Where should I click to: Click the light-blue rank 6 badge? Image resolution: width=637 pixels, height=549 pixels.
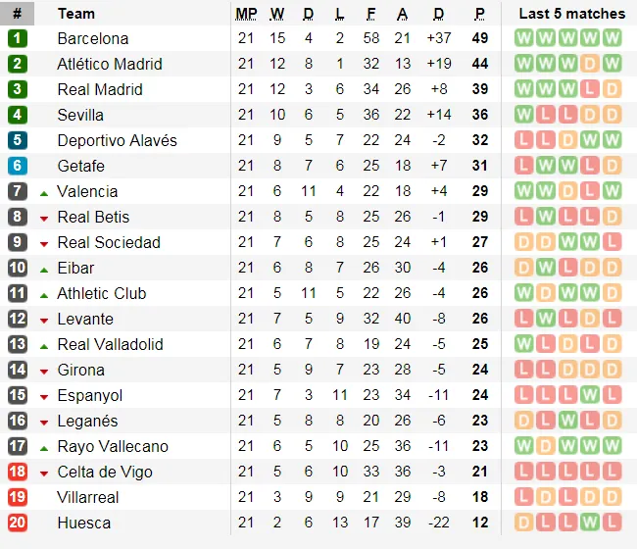17,166
